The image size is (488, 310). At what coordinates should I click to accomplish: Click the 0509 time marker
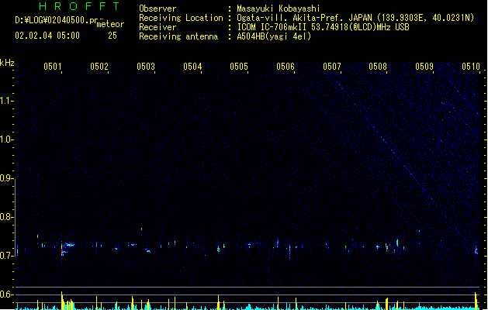[x=424, y=67]
